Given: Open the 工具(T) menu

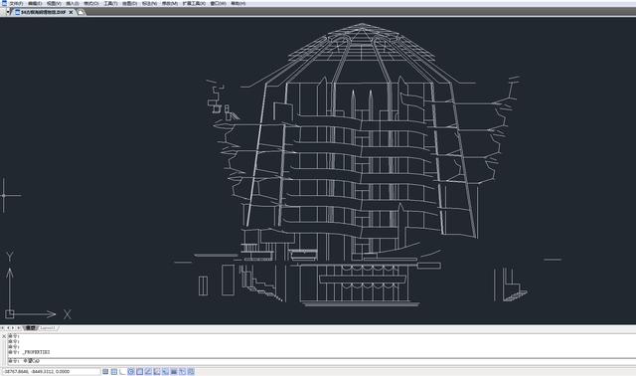Looking at the screenshot, I should (110, 3).
